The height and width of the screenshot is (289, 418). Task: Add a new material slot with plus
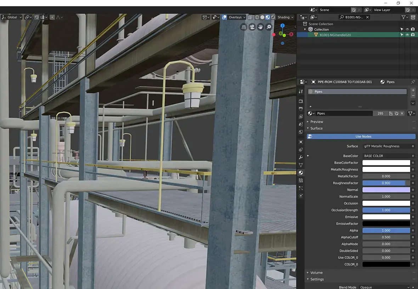click(413, 90)
